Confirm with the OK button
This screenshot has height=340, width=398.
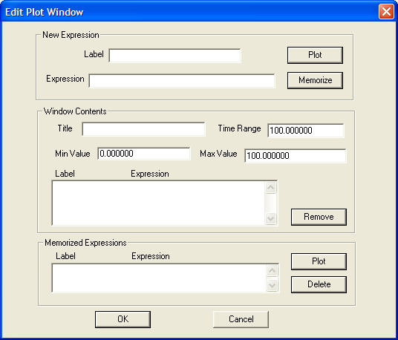(x=123, y=319)
